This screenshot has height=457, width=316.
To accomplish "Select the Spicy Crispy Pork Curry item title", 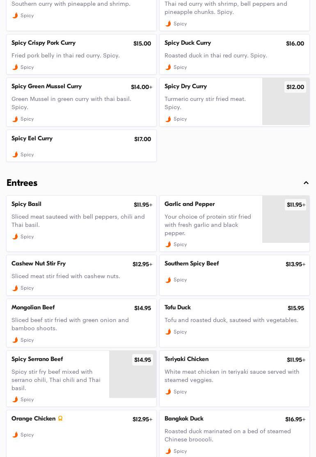I will click(x=44, y=43).
